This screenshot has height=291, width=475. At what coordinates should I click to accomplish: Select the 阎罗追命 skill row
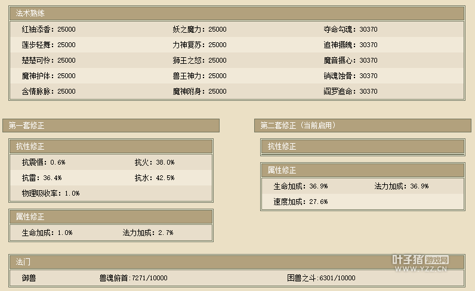pyautogui.click(x=350, y=91)
